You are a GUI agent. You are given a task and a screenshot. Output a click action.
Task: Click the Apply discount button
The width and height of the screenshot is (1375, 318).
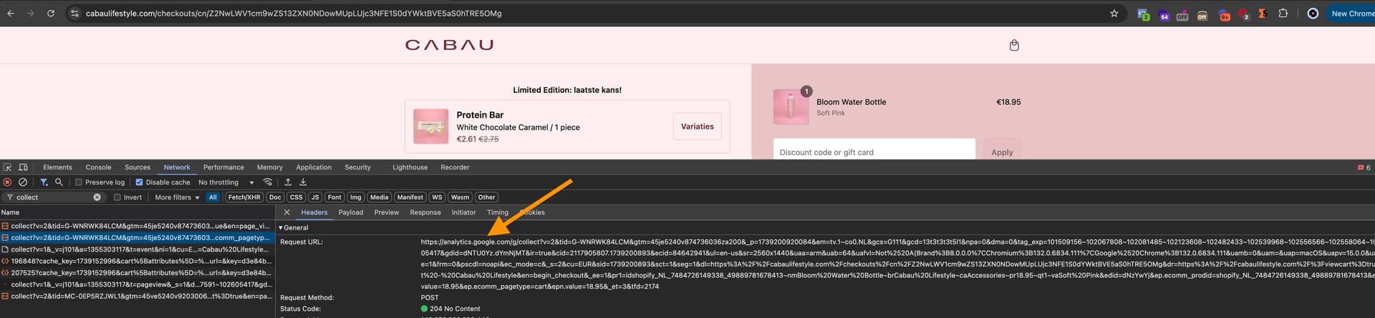[x=1002, y=152]
